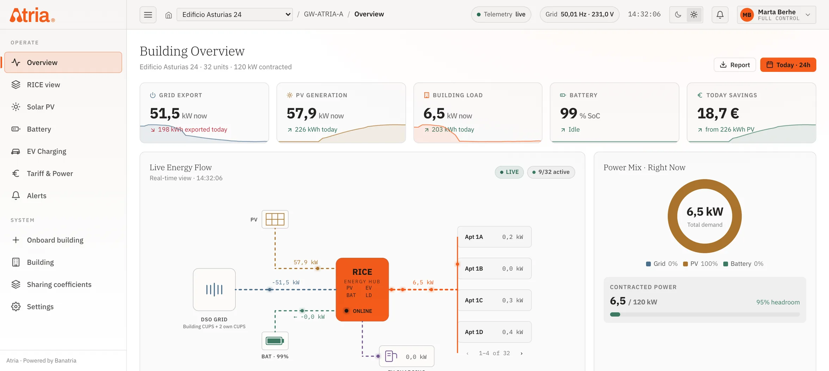829x371 pixels.
Task: Click the Alerts bell icon in sidebar
Action: (x=16, y=196)
